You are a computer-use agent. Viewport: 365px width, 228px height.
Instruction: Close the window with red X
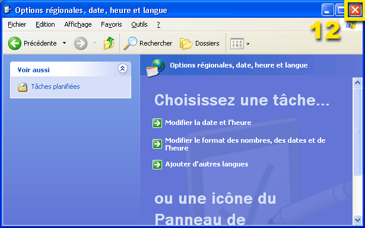355,10
